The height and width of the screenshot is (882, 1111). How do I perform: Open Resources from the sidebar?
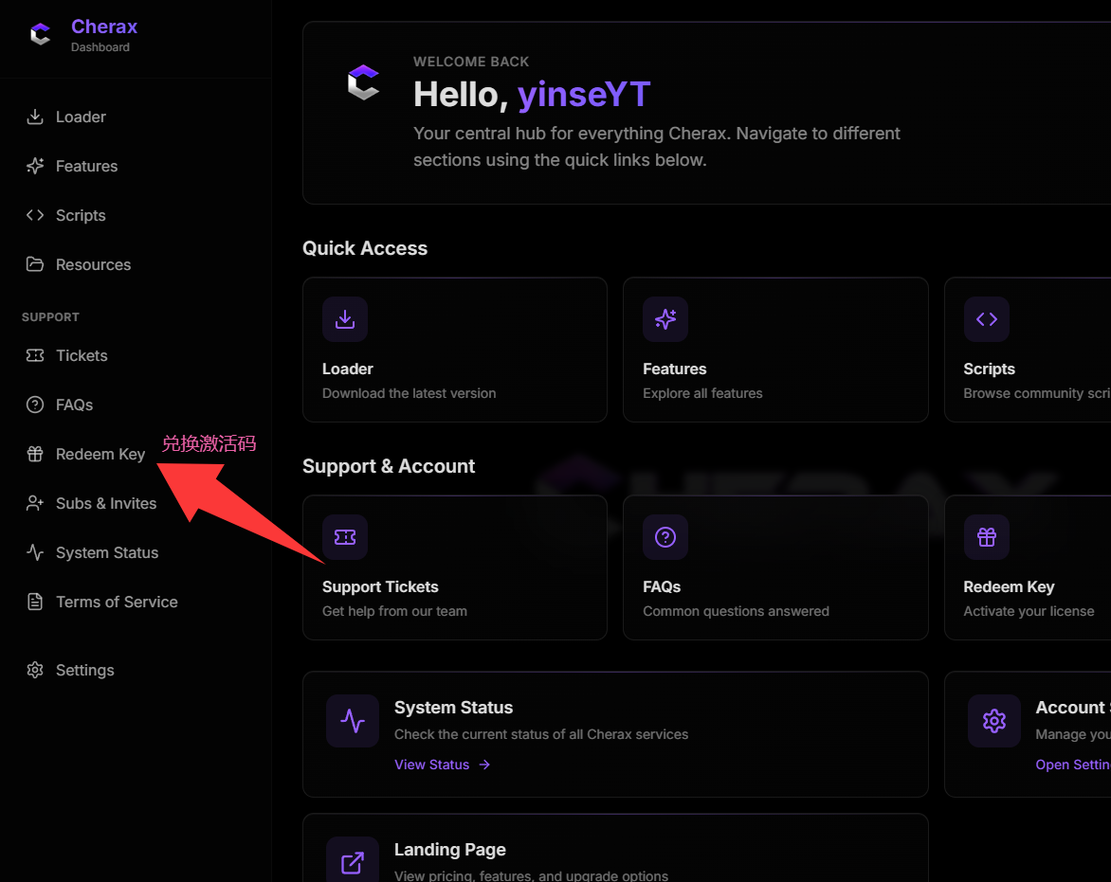pos(93,265)
